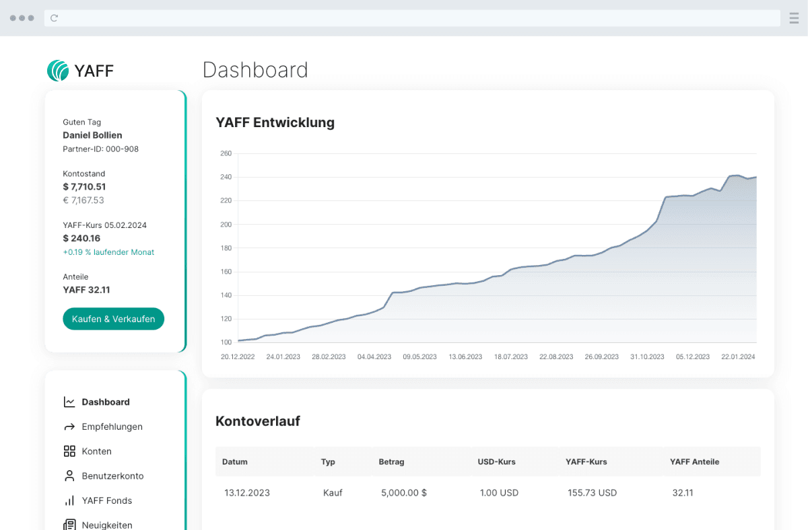Click the Benutzerkonto person icon
This screenshot has height=530, width=808.
point(69,476)
